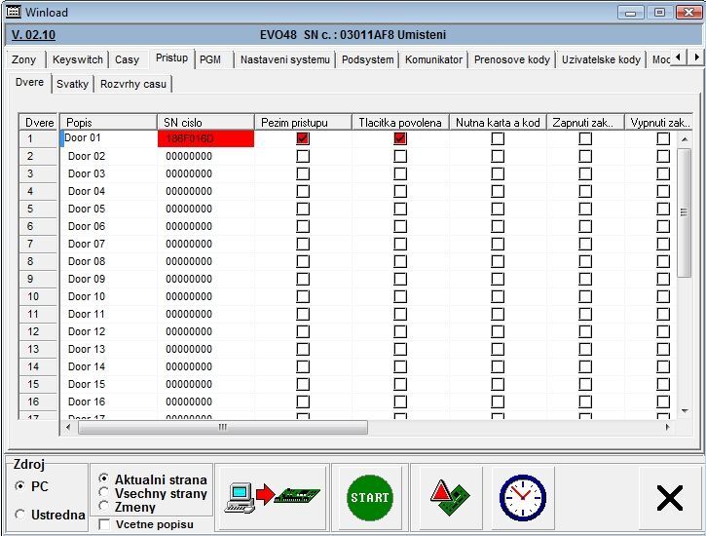Uncheck Rezim pristupu for Door 01
Screen dimensions: 706x536
click(x=303, y=138)
